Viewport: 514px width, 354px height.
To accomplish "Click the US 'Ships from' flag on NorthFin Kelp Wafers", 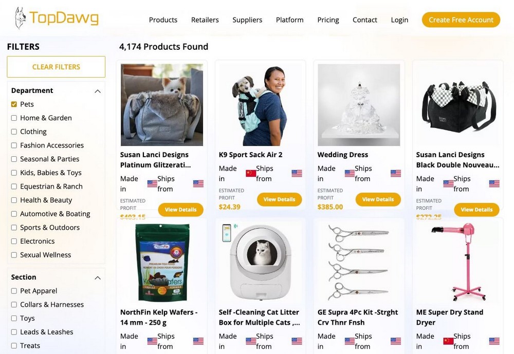I will click(x=198, y=341).
